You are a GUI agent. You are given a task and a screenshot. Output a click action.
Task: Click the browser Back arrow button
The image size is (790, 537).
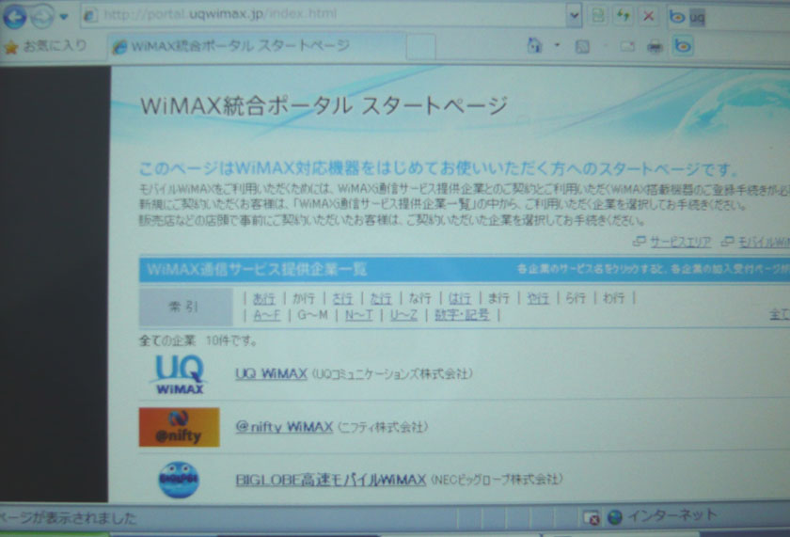15,17
